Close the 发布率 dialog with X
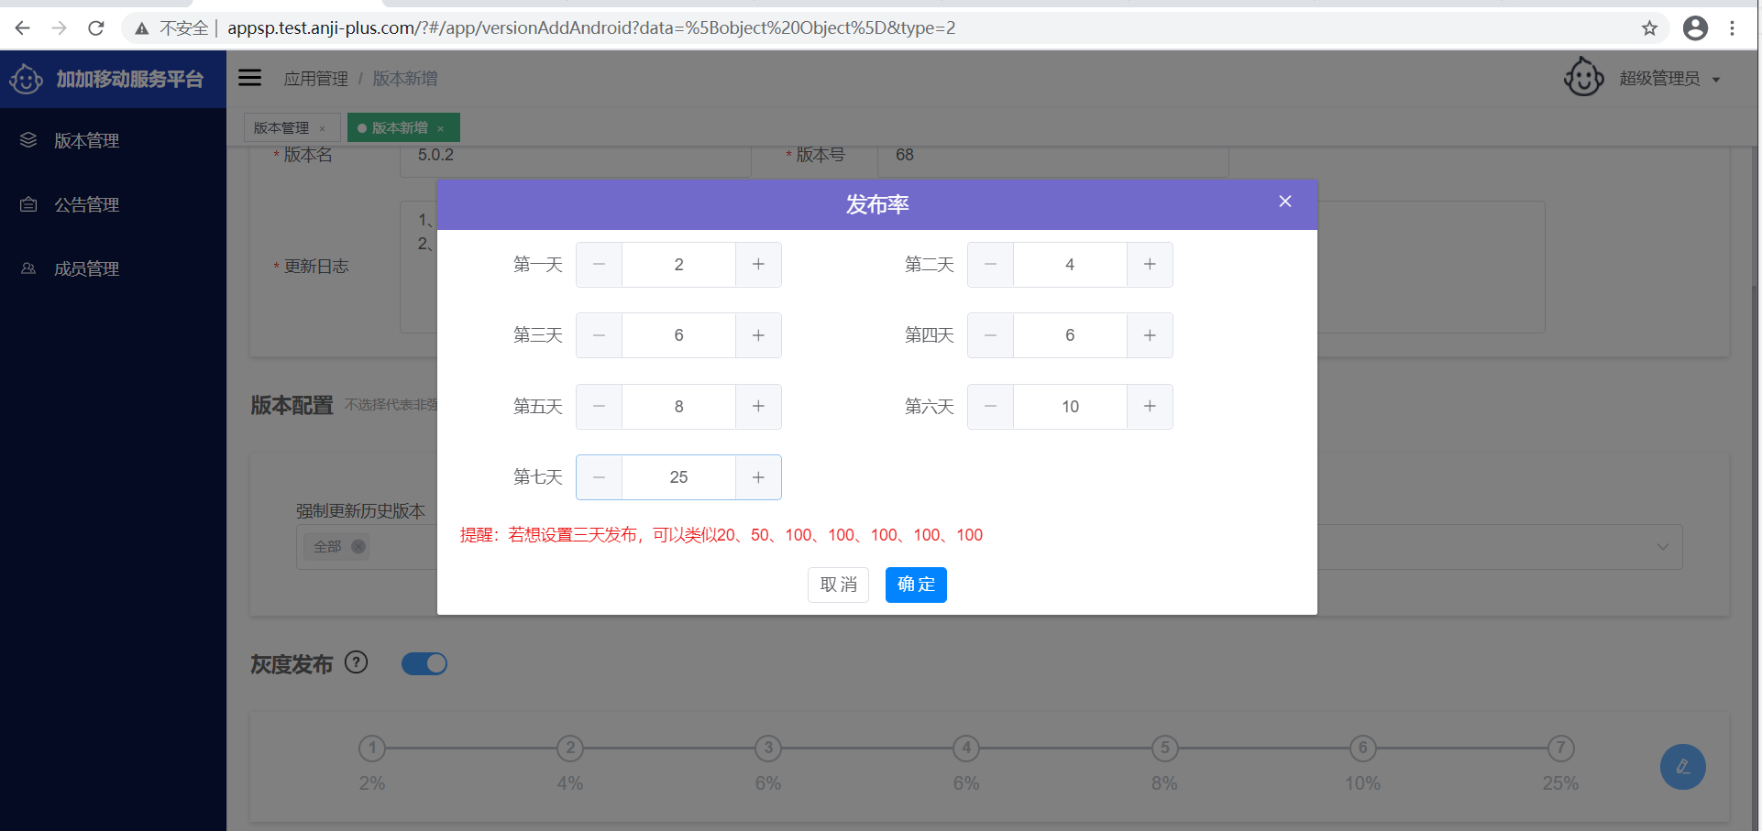The image size is (1762, 831). 1284,202
